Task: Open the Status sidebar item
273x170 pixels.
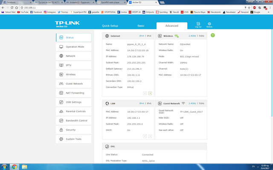Action: pyautogui.click(x=74, y=37)
